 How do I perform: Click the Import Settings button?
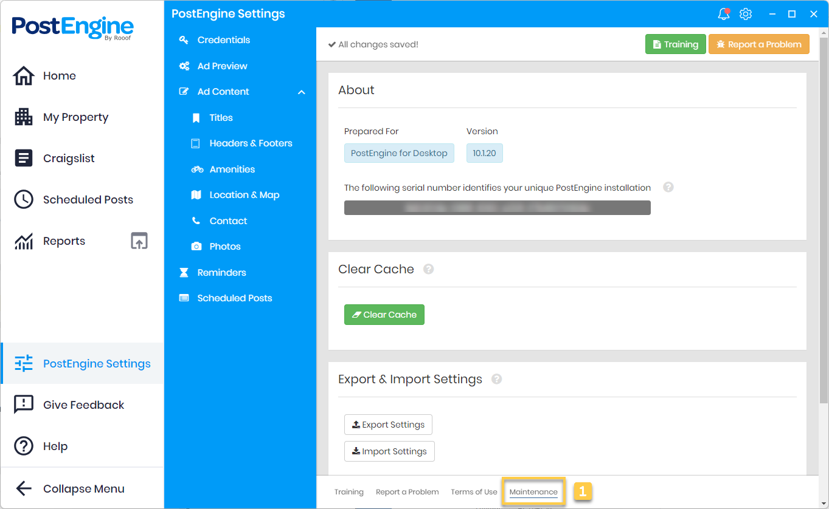(389, 451)
